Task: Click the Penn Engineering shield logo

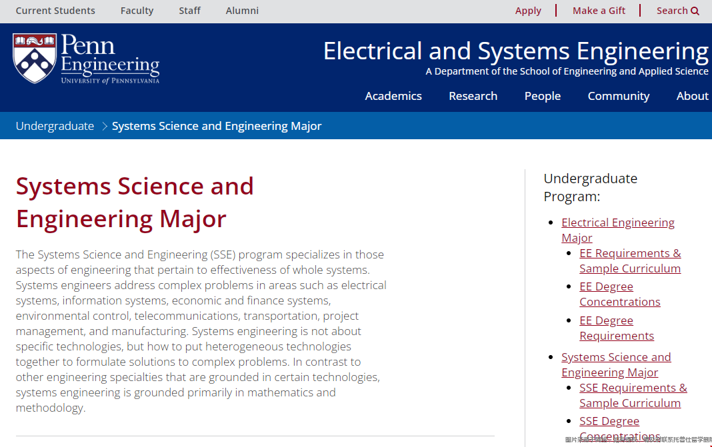Action: point(35,58)
